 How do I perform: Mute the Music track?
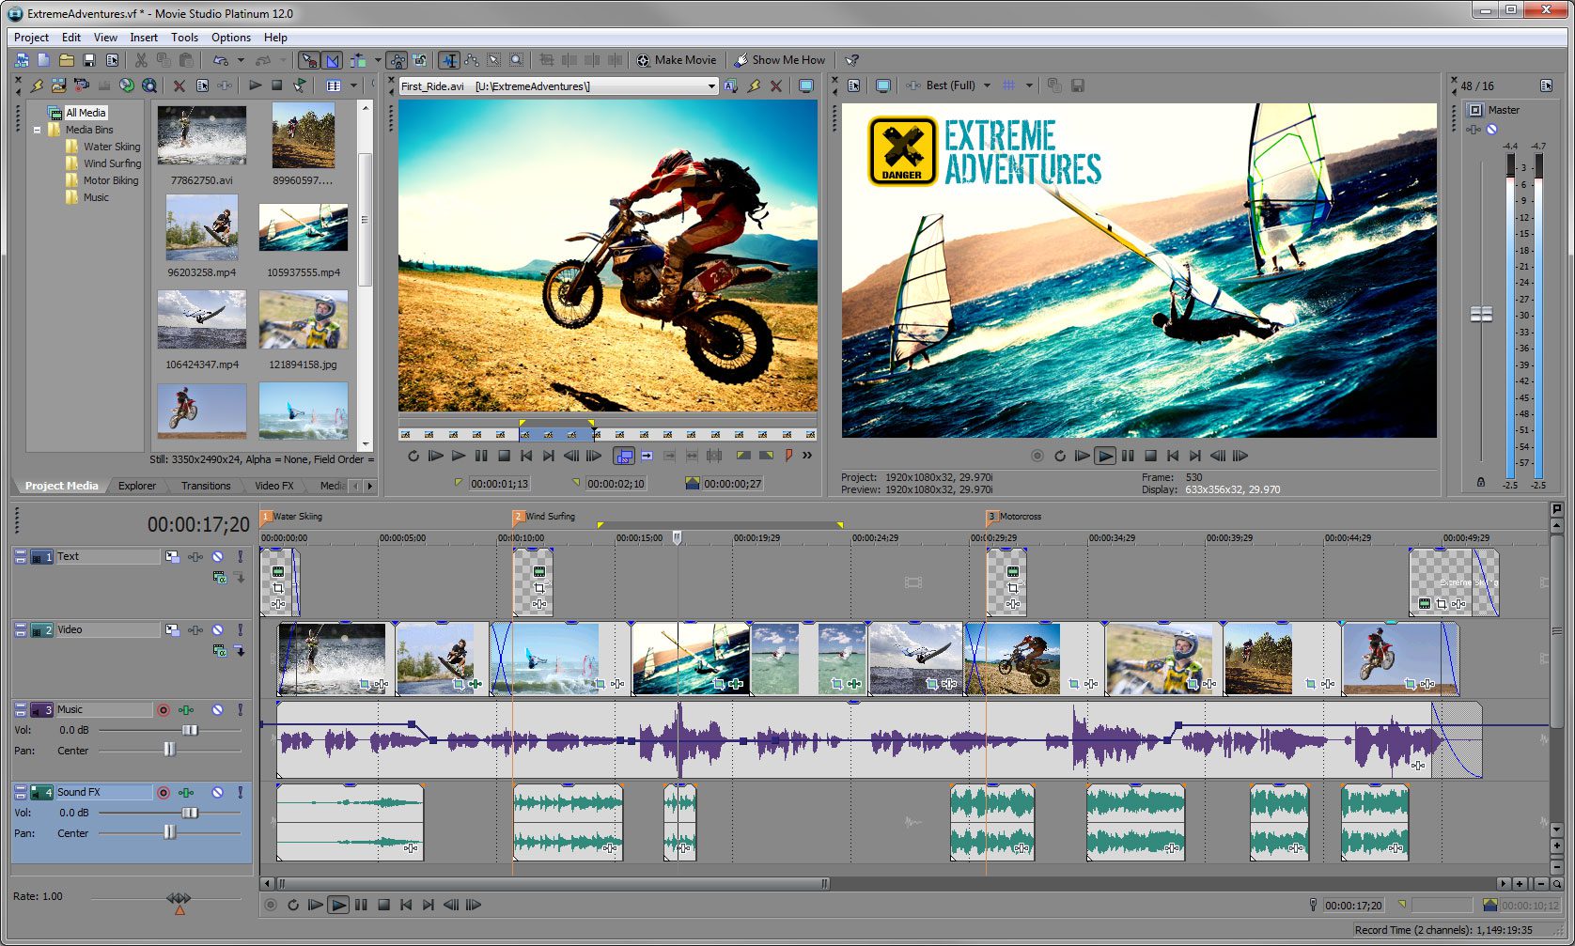click(217, 710)
